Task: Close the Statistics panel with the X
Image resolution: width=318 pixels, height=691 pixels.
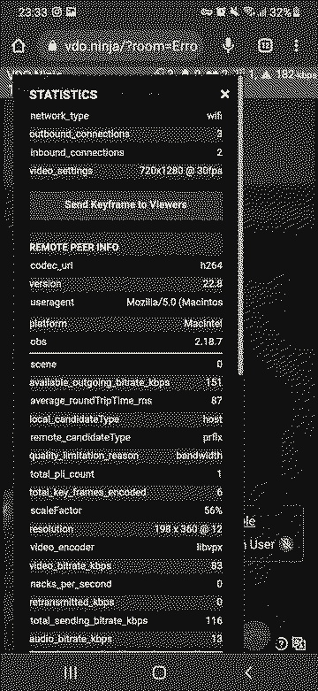Action: (x=224, y=94)
